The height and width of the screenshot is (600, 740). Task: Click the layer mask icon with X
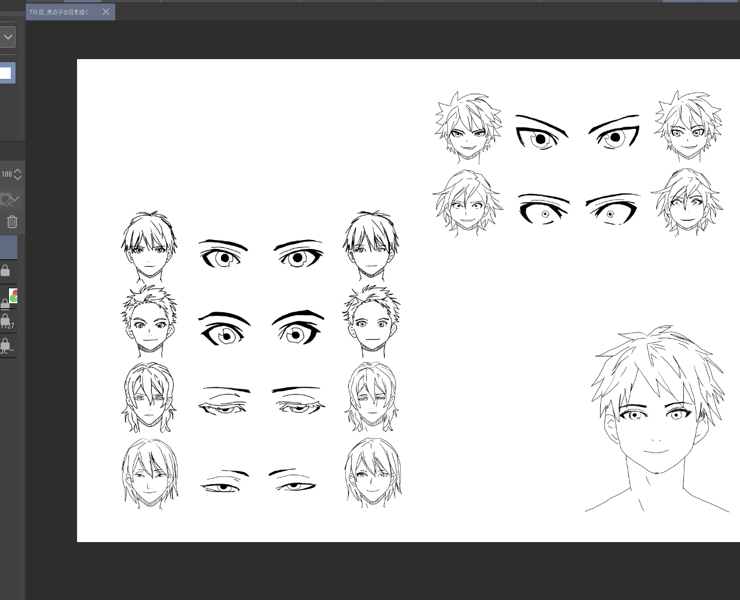5,200
